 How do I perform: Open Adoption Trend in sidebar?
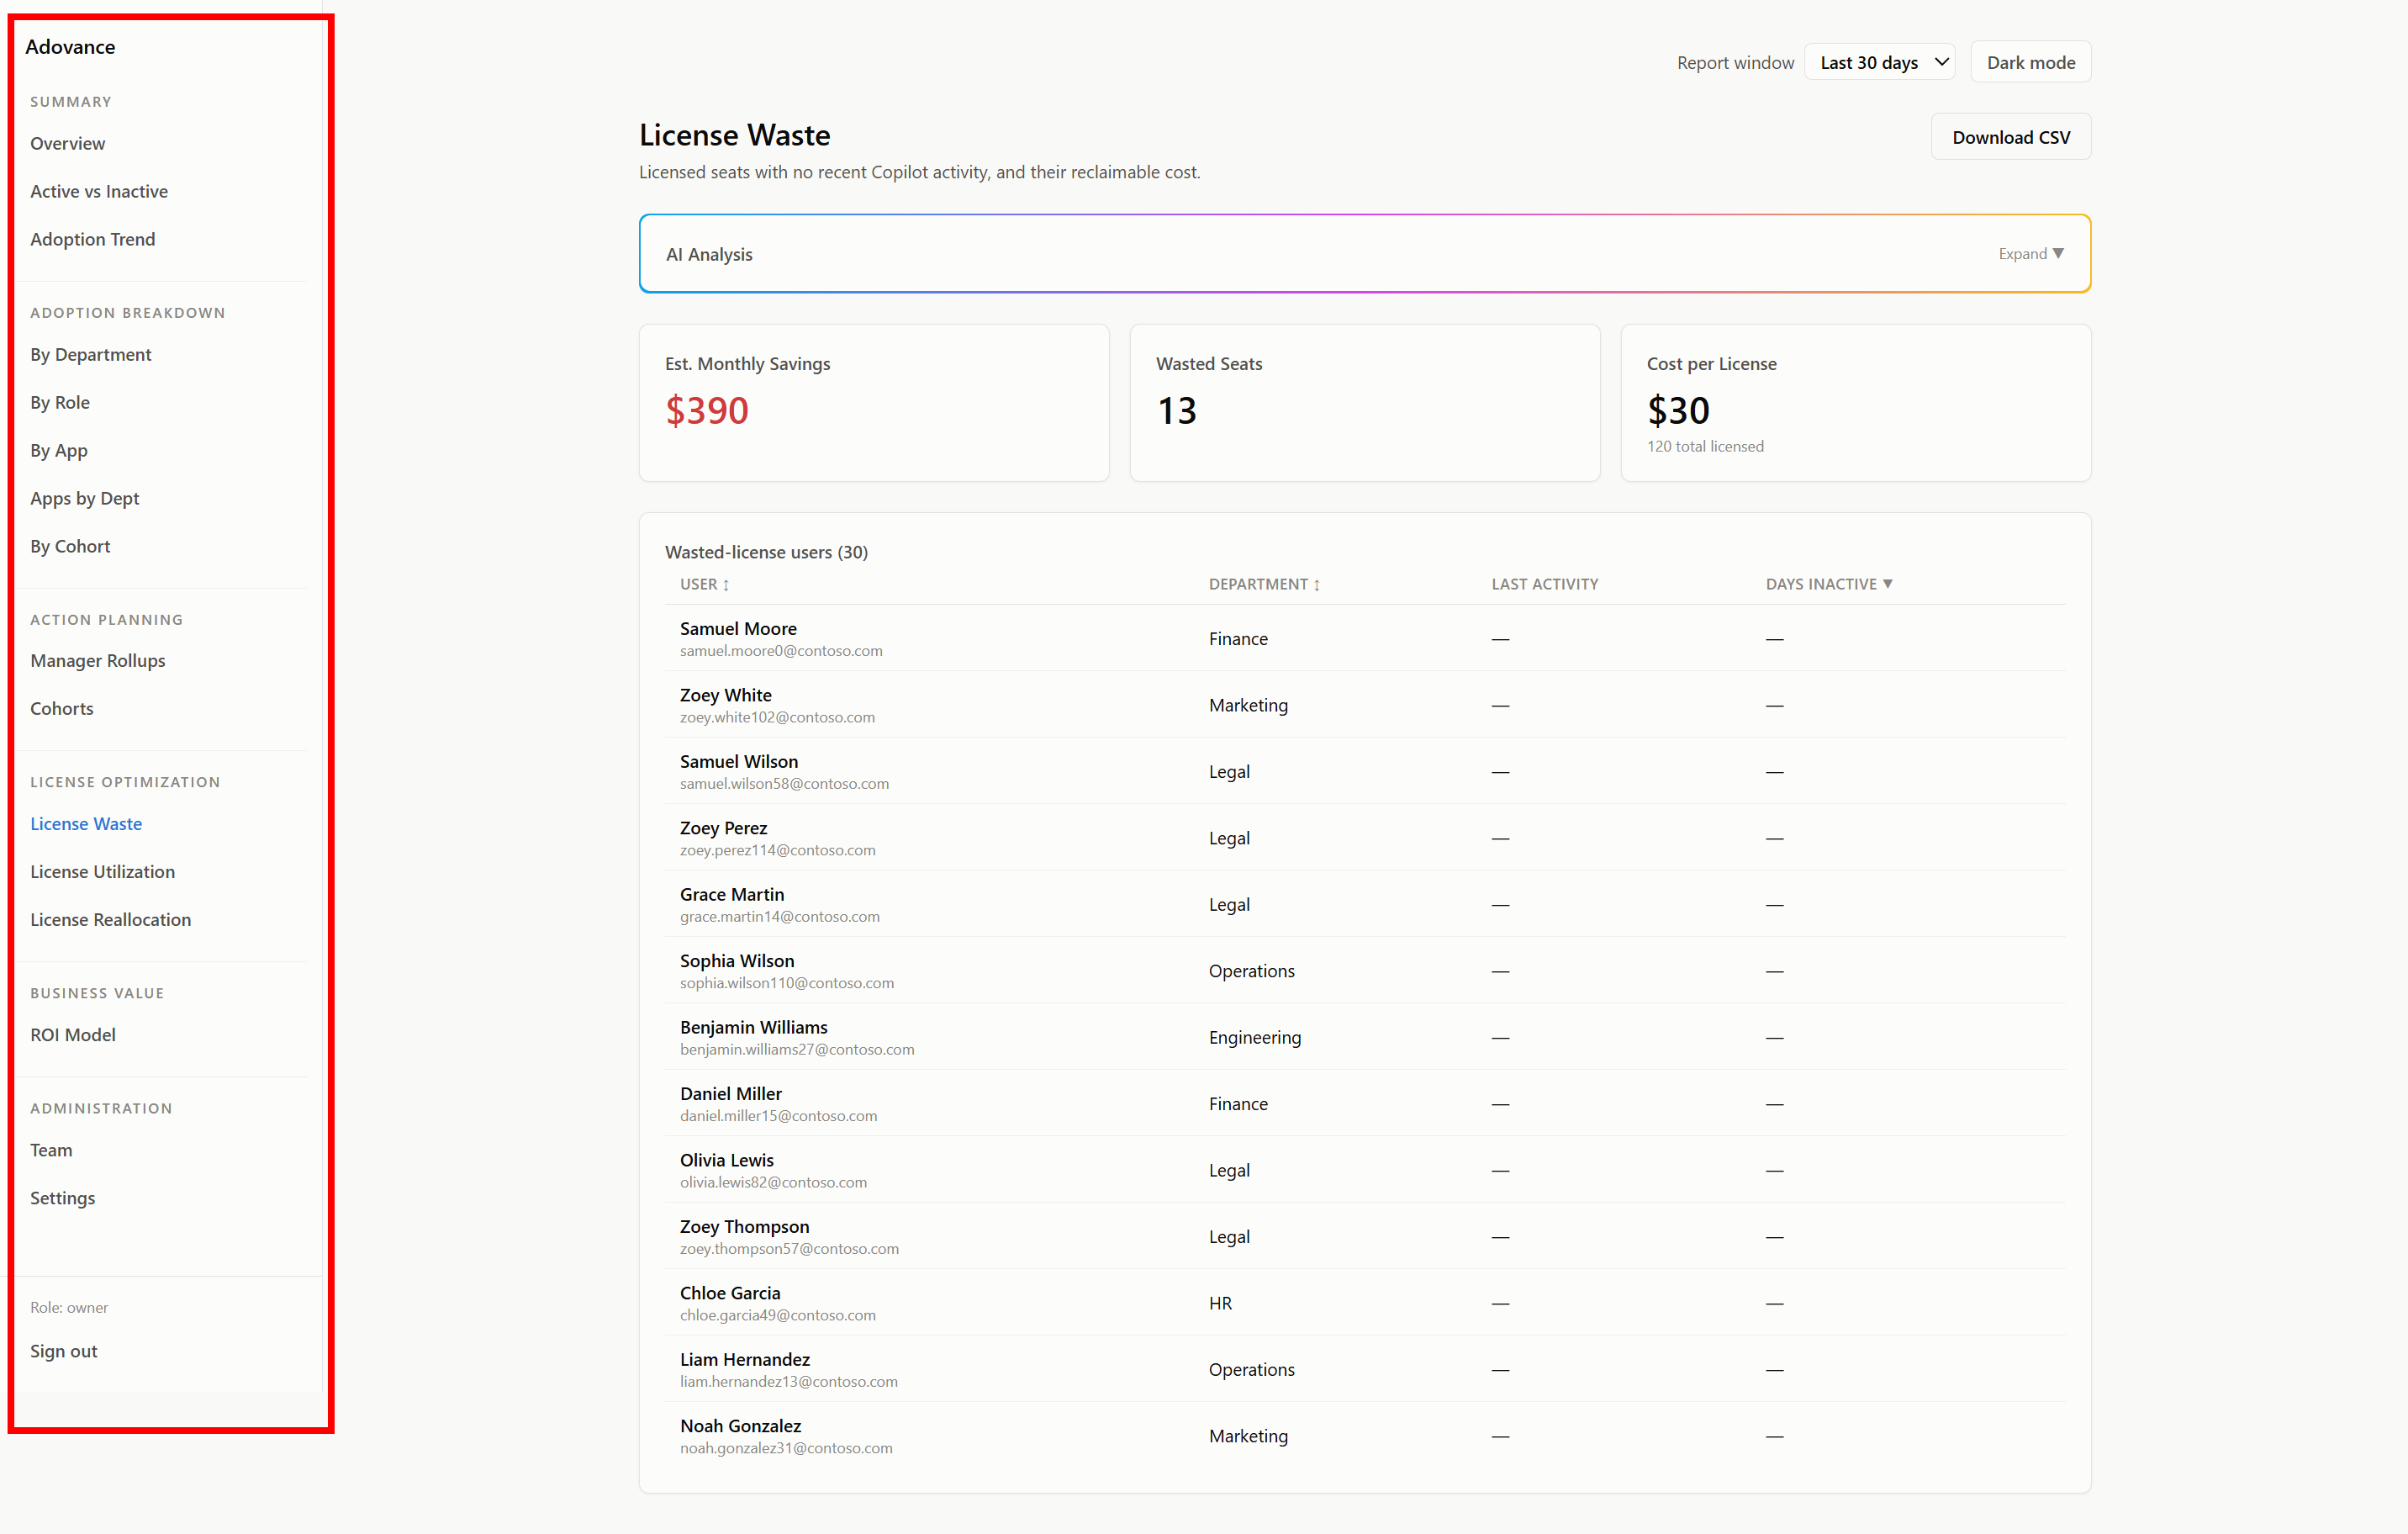click(x=93, y=239)
